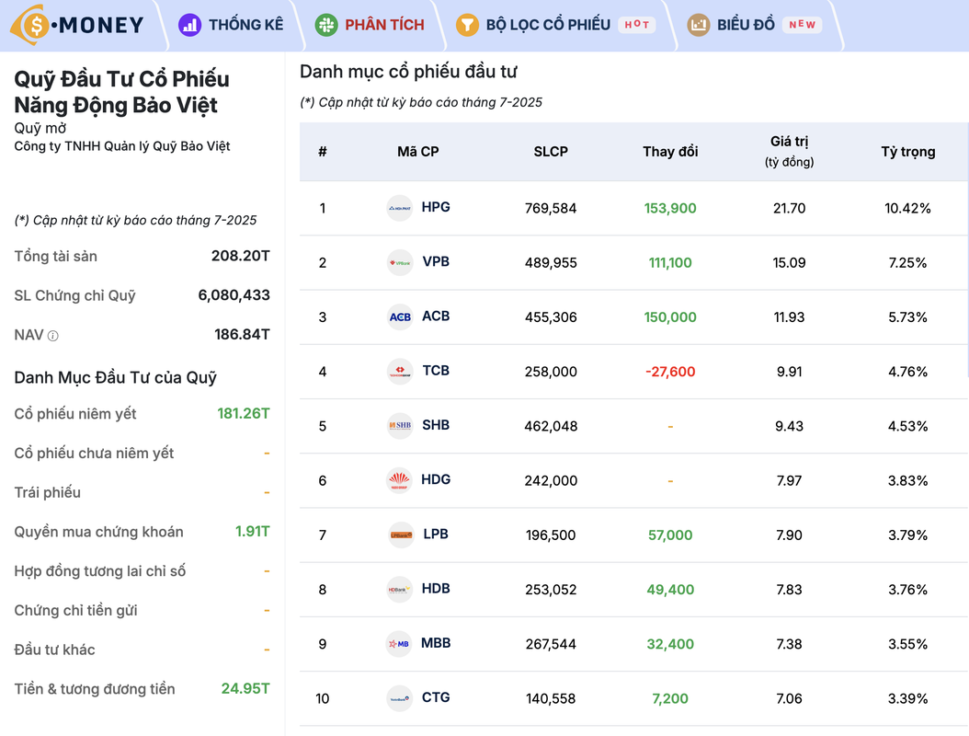The height and width of the screenshot is (736, 969).
Task: Click the HDG company logo
Action: click(x=399, y=480)
